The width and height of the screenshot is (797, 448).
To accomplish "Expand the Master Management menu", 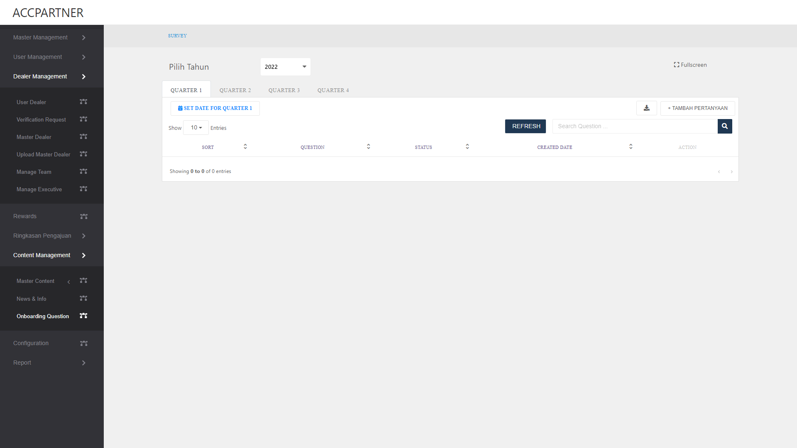I will point(49,37).
